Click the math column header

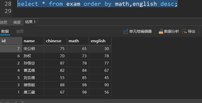pos(78,41)
